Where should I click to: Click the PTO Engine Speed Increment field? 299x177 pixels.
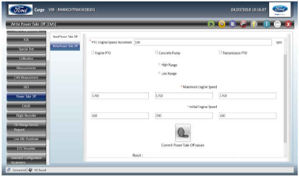202,42
